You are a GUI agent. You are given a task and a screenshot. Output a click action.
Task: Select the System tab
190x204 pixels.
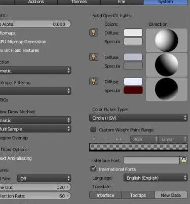pyautogui.click(x=166, y=2)
